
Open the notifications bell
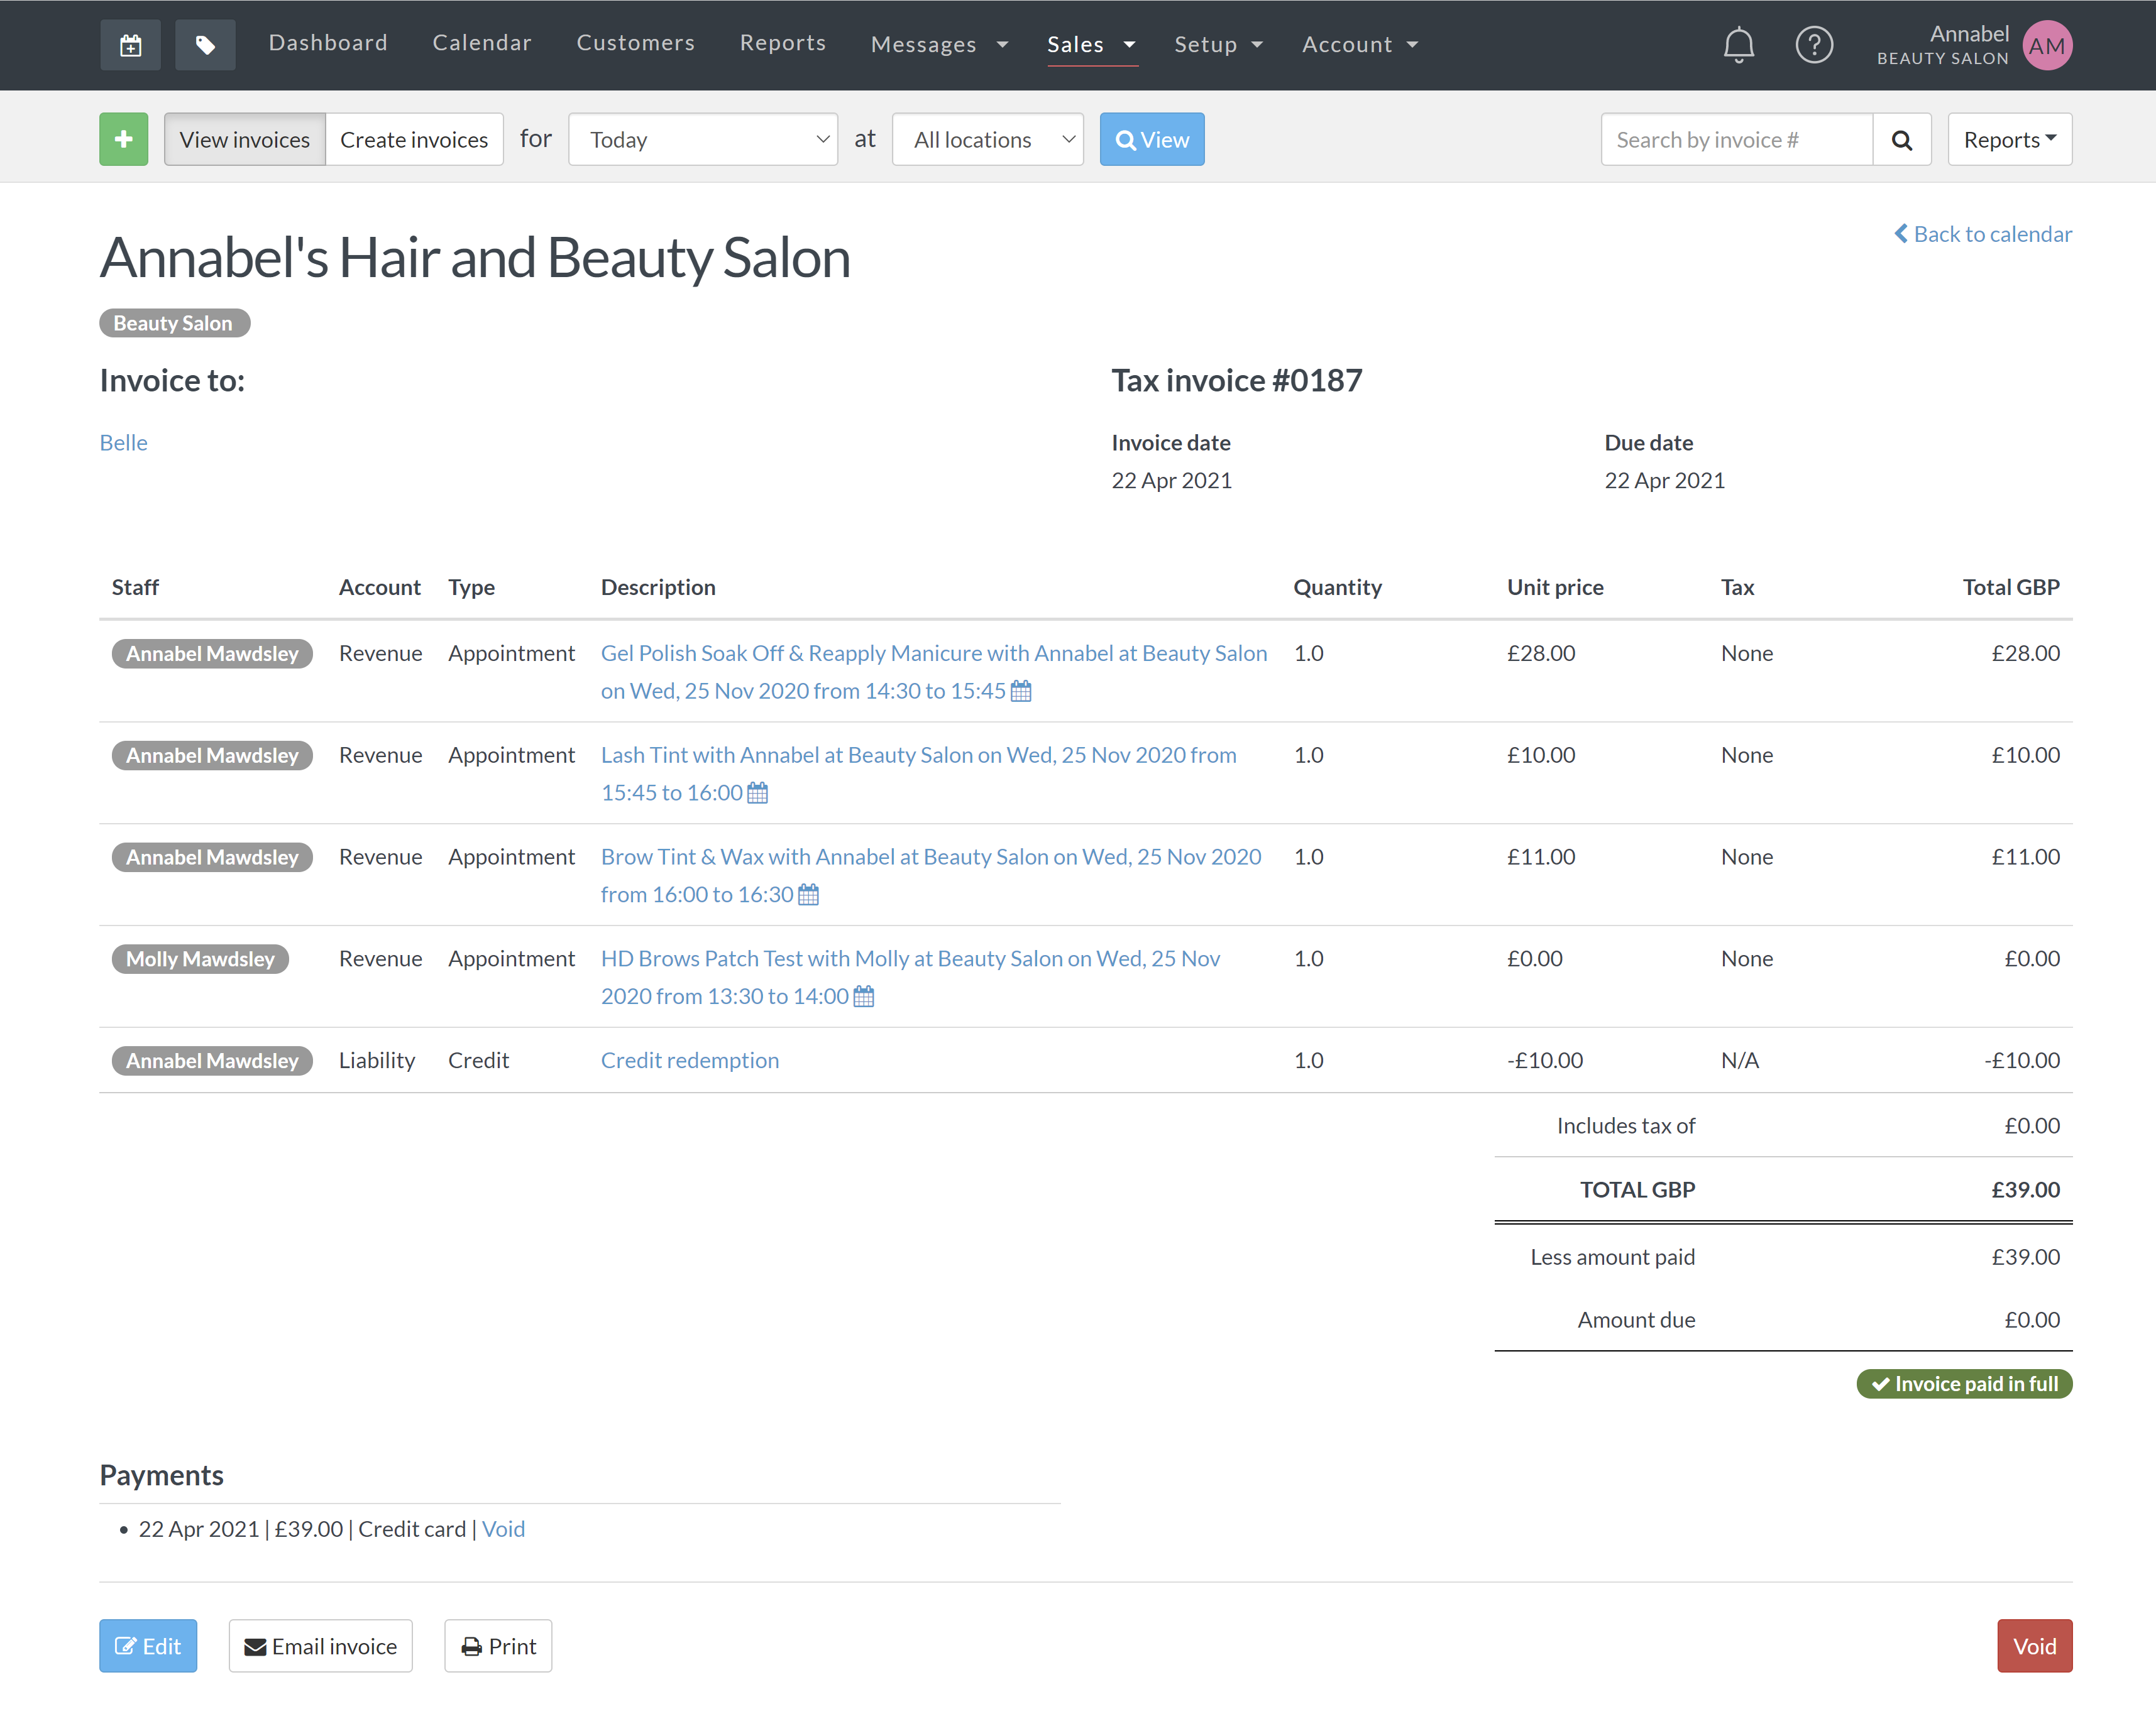coord(1738,45)
